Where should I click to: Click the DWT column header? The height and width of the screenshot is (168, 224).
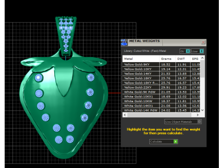(x=183, y=59)
